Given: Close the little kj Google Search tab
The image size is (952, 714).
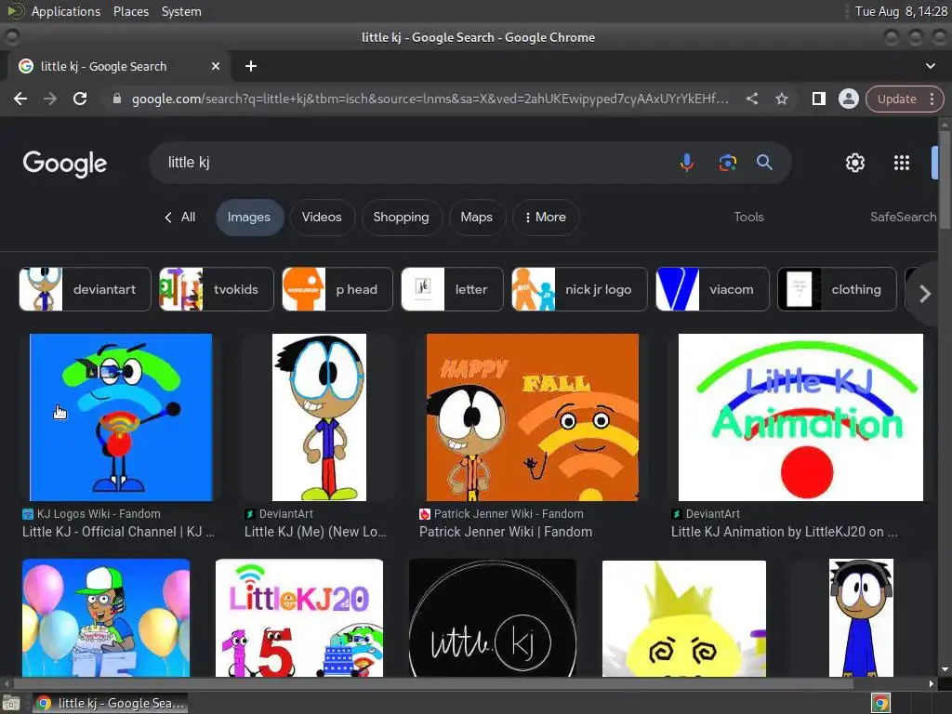Looking at the screenshot, I should coord(216,66).
